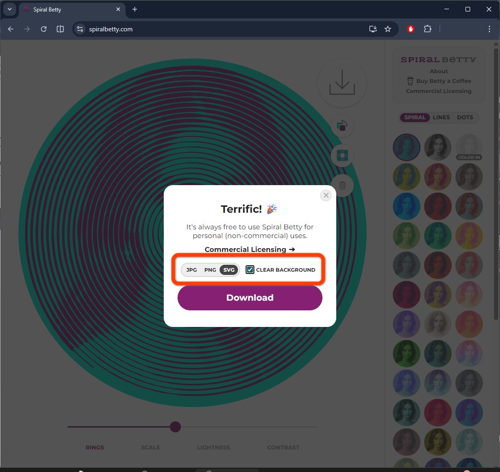Close the Terrific dialog with X
This screenshot has height=472, width=500.
coord(326,195)
